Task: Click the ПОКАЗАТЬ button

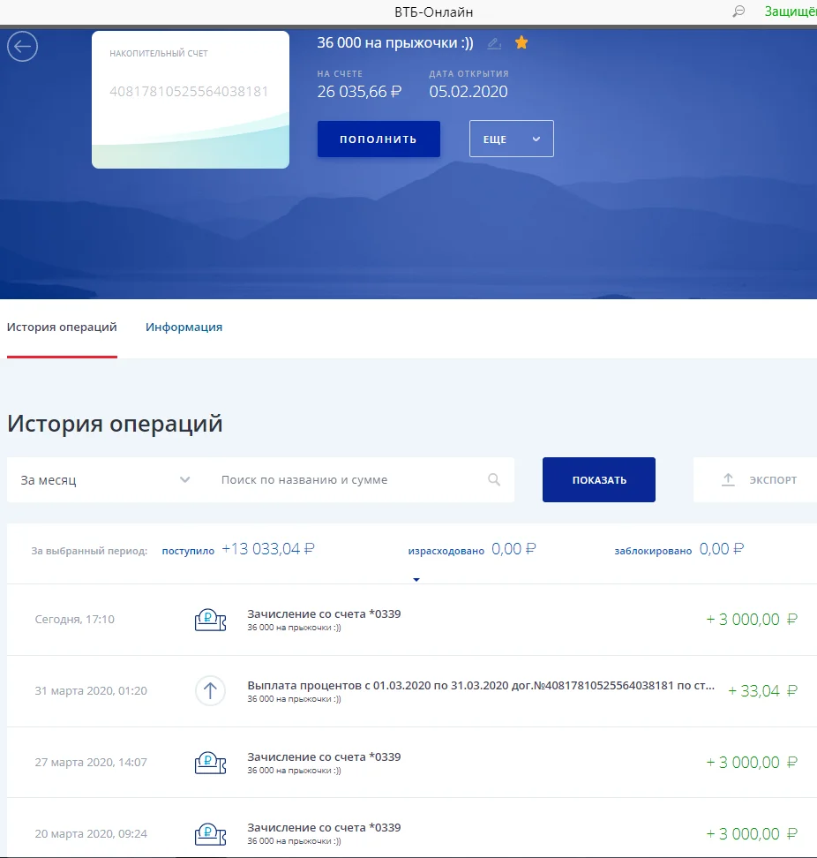Action: coord(598,479)
